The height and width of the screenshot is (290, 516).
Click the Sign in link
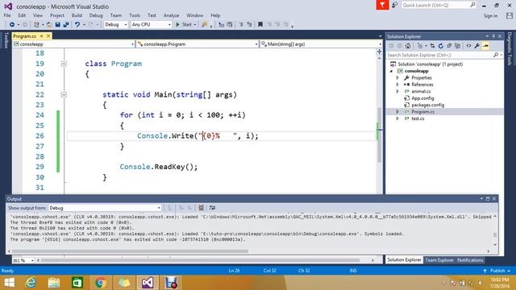click(x=490, y=16)
